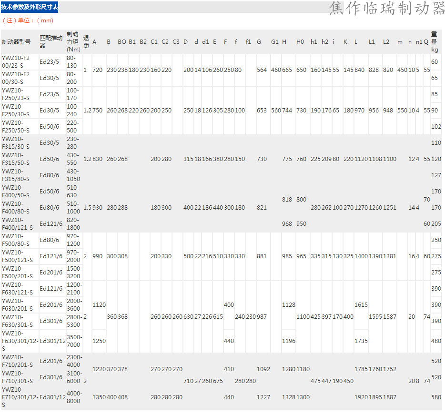Image resolution: width=445 pixels, height=415 pixels.
Task: Select the 制动力矩 (Nm) column header
Action: (73, 42)
